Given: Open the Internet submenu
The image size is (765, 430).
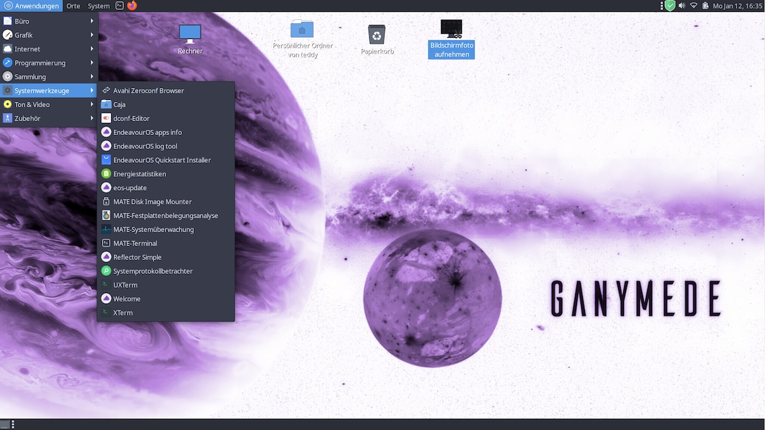Looking at the screenshot, I should (49, 49).
